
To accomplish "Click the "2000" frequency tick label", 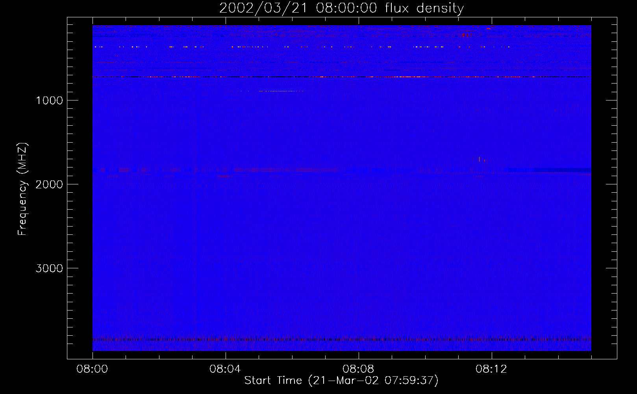I will (49, 184).
